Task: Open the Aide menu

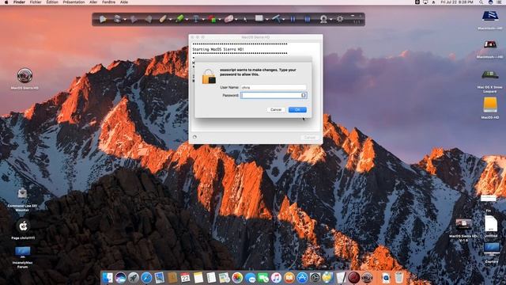Action: tap(124, 2)
